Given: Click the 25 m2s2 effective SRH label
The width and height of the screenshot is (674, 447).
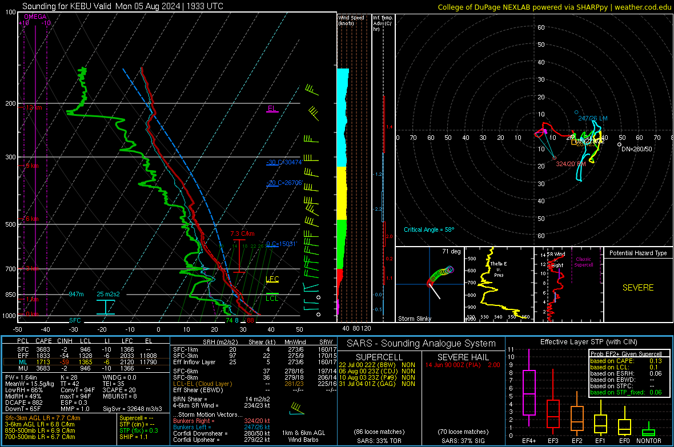Looking at the screenshot, I should 109,294.
